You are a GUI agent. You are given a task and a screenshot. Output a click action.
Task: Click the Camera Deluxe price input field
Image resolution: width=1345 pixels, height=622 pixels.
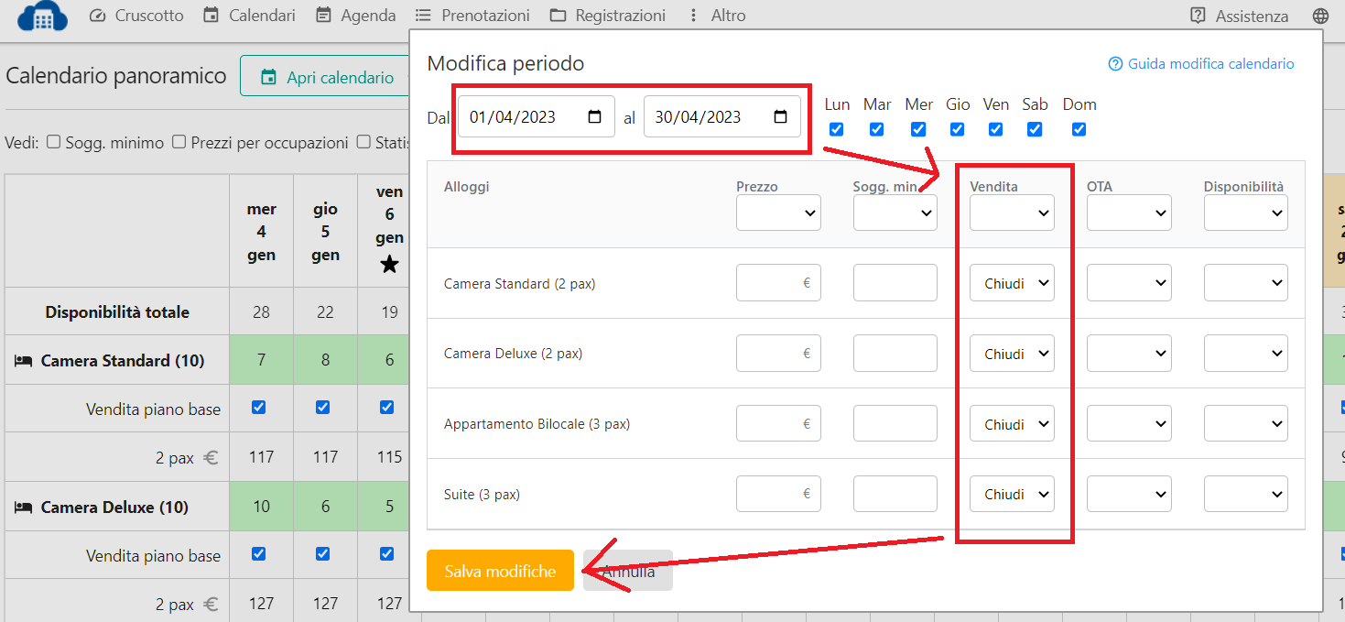777,354
